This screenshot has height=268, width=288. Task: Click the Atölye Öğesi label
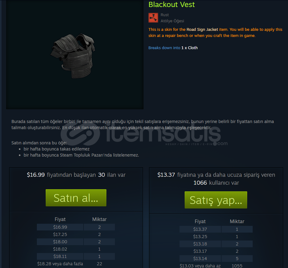point(172,21)
